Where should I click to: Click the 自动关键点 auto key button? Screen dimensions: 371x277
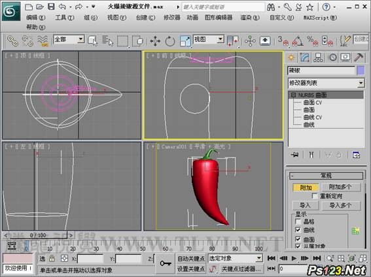(191, 259)
